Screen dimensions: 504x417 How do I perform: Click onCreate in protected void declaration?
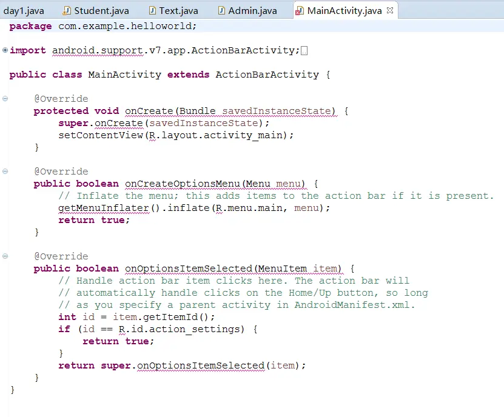point(149,111)
